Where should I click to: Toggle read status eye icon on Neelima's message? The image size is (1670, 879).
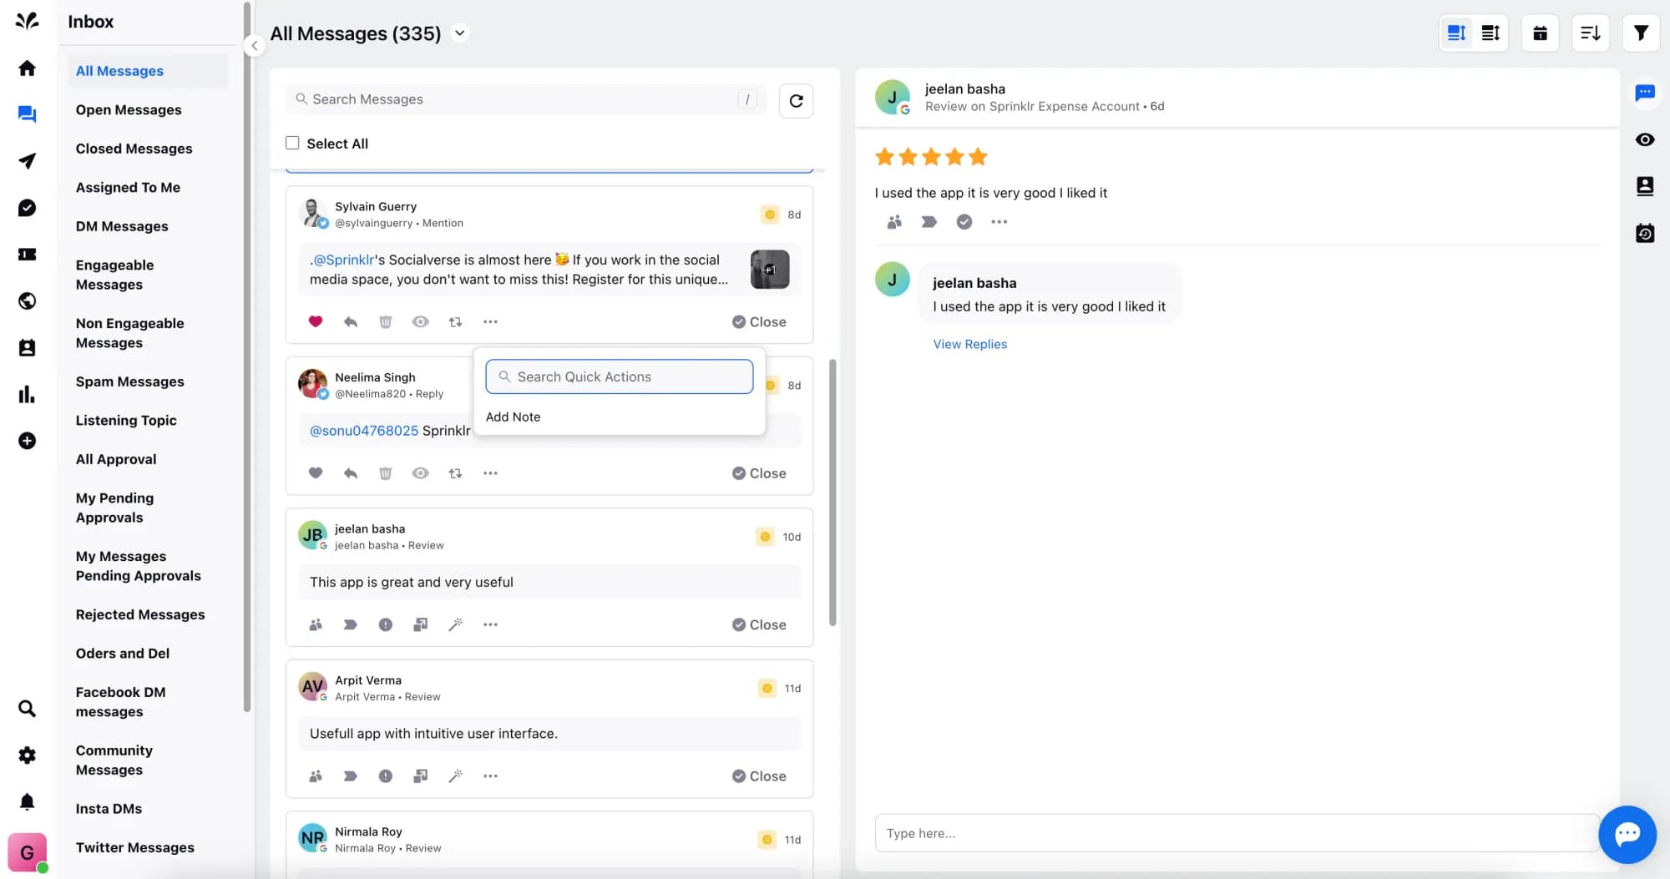(x=420, y=472)
